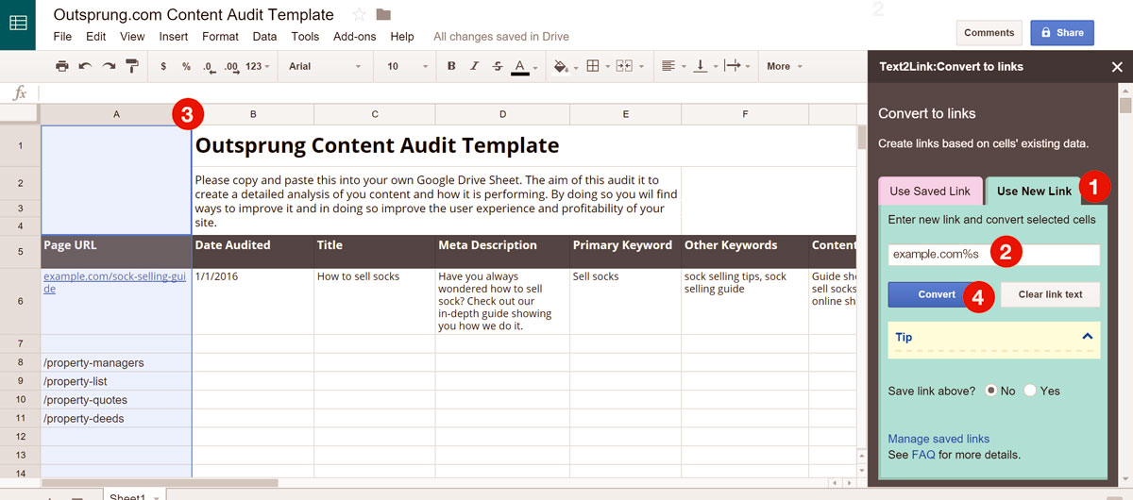
Task: Focus the new link field containing example.com%s
Action: tap(993, 255)
